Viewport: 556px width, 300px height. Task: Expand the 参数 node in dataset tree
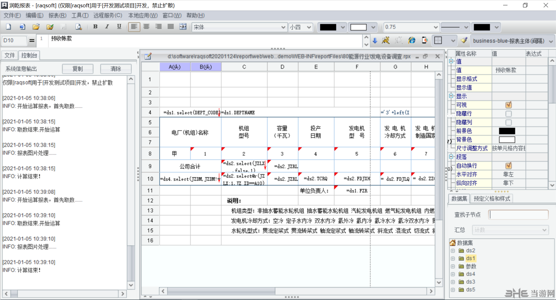tap(453, 267)
